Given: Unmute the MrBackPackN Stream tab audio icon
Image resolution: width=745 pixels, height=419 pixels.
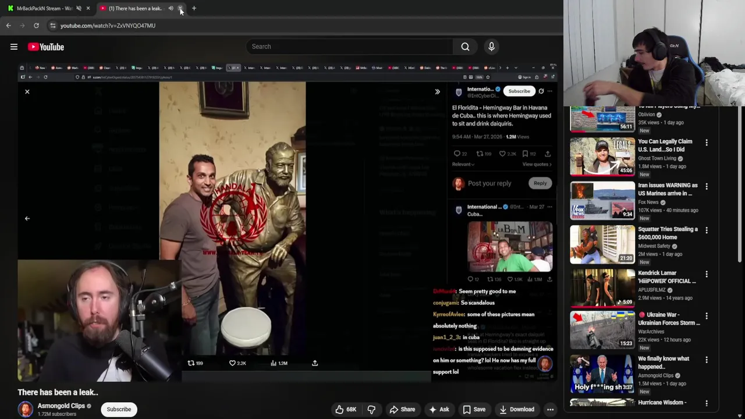Looking at the screenshot, I should pos(79,8).
